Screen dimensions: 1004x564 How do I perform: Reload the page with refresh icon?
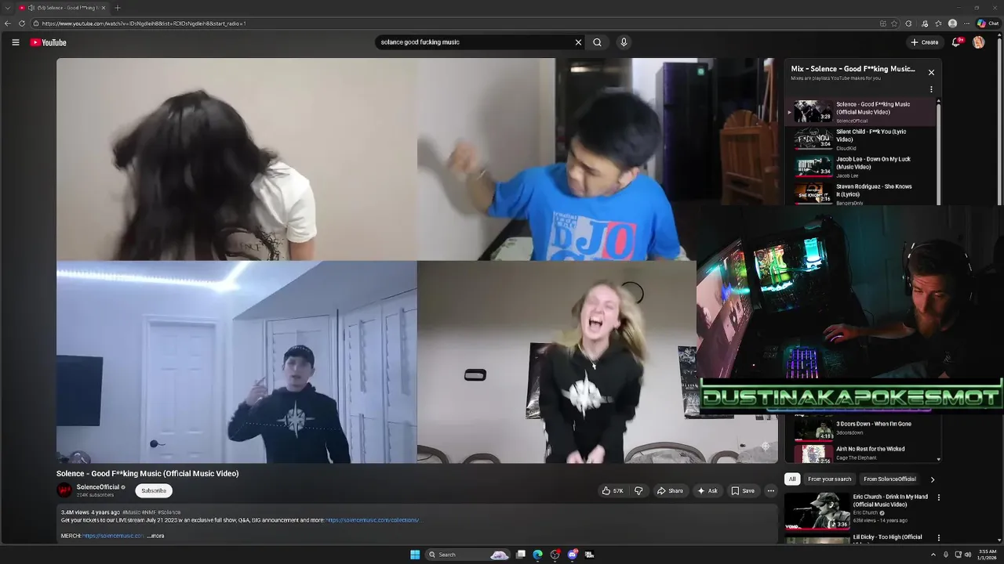22,23
